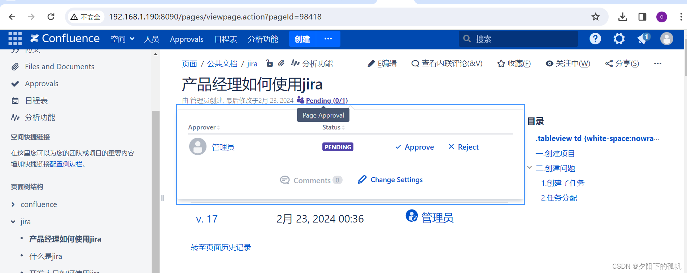Image resolution: width=687 pixels, height=273 pixels.
Task: Click the version author avatar icon
Action: [412, 216]
